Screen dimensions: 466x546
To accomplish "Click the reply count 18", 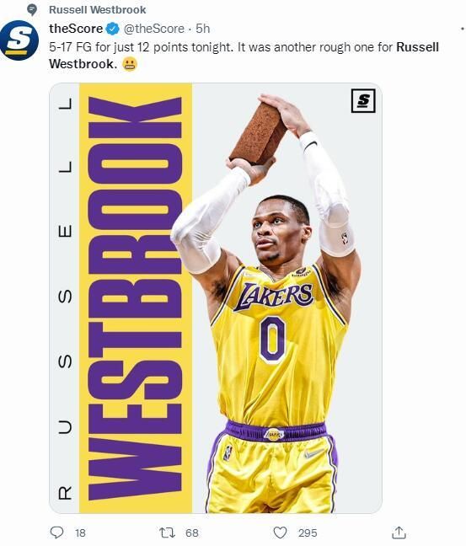I will coord(80,533).
